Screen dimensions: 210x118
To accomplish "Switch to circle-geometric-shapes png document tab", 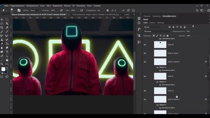I will 95,14.
